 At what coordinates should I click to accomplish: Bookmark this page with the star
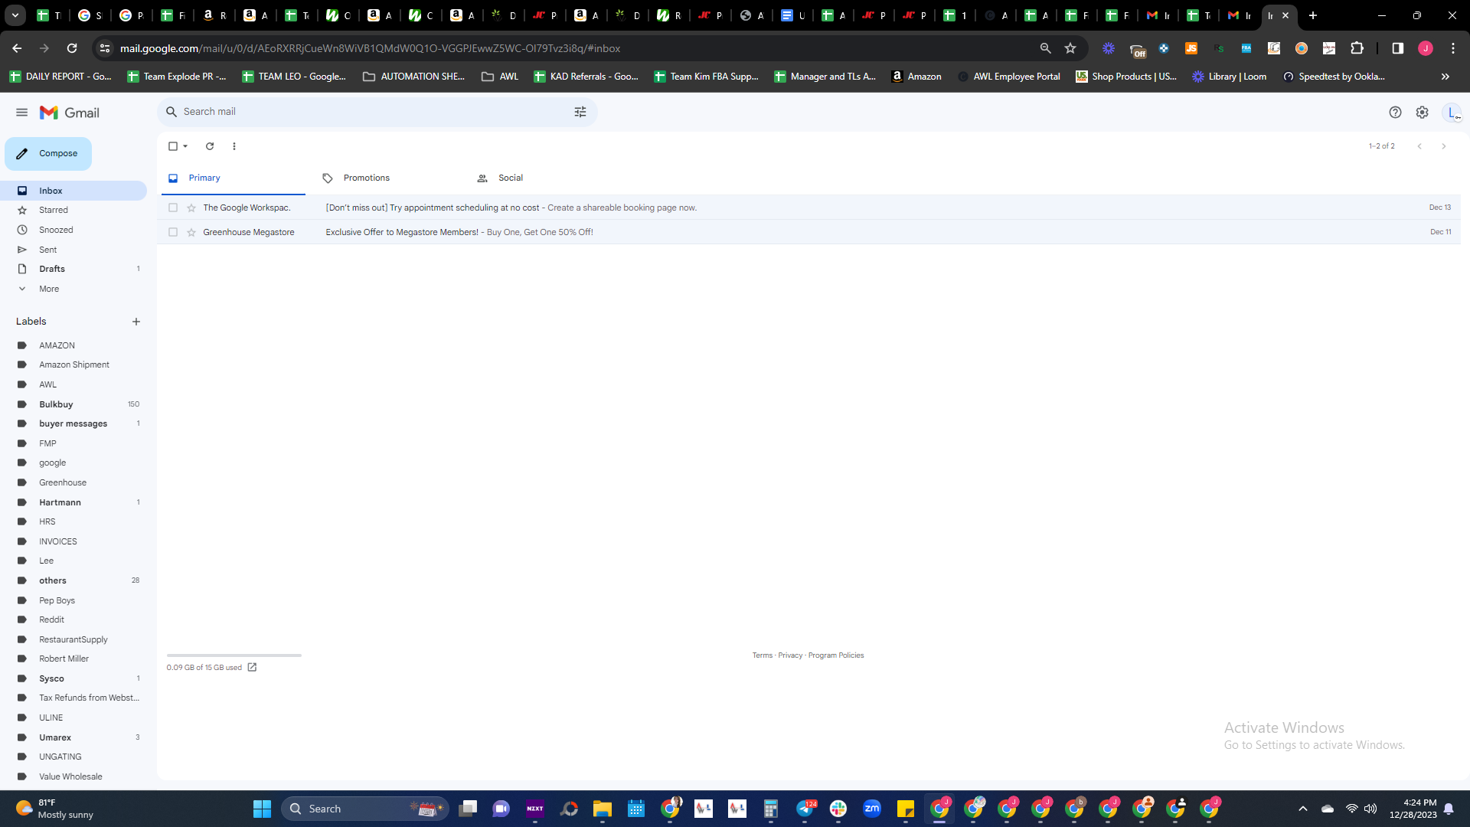(1070, 48)
